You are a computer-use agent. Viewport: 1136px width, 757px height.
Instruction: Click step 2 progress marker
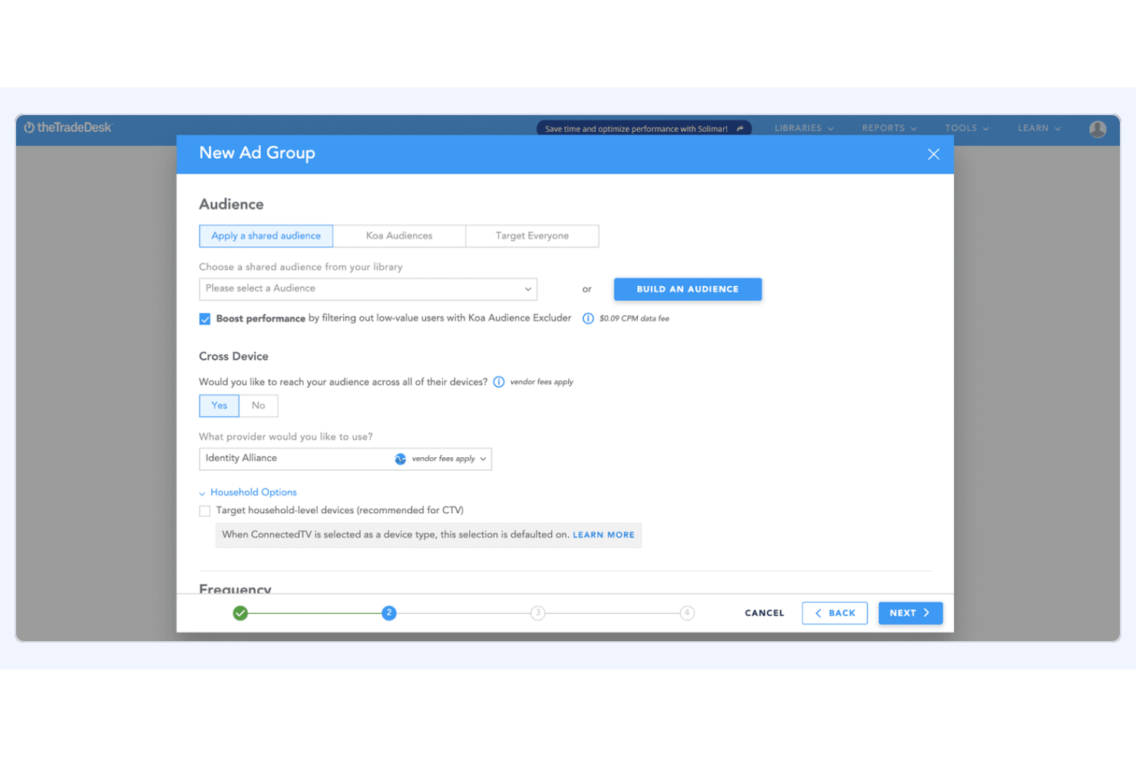tap(389, 613)
